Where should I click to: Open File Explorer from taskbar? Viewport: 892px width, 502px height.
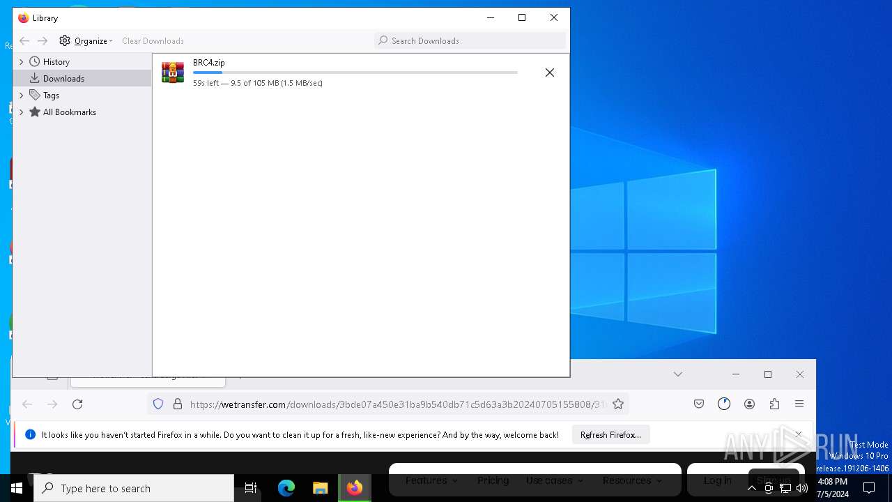320,488
